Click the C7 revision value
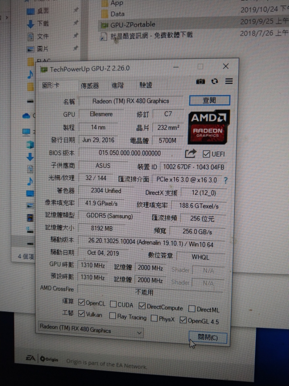The image size is (289, 386). coord(168,114)
